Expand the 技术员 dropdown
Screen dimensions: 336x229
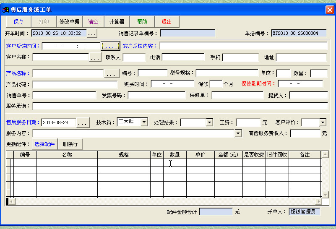(x=144, y=122)
